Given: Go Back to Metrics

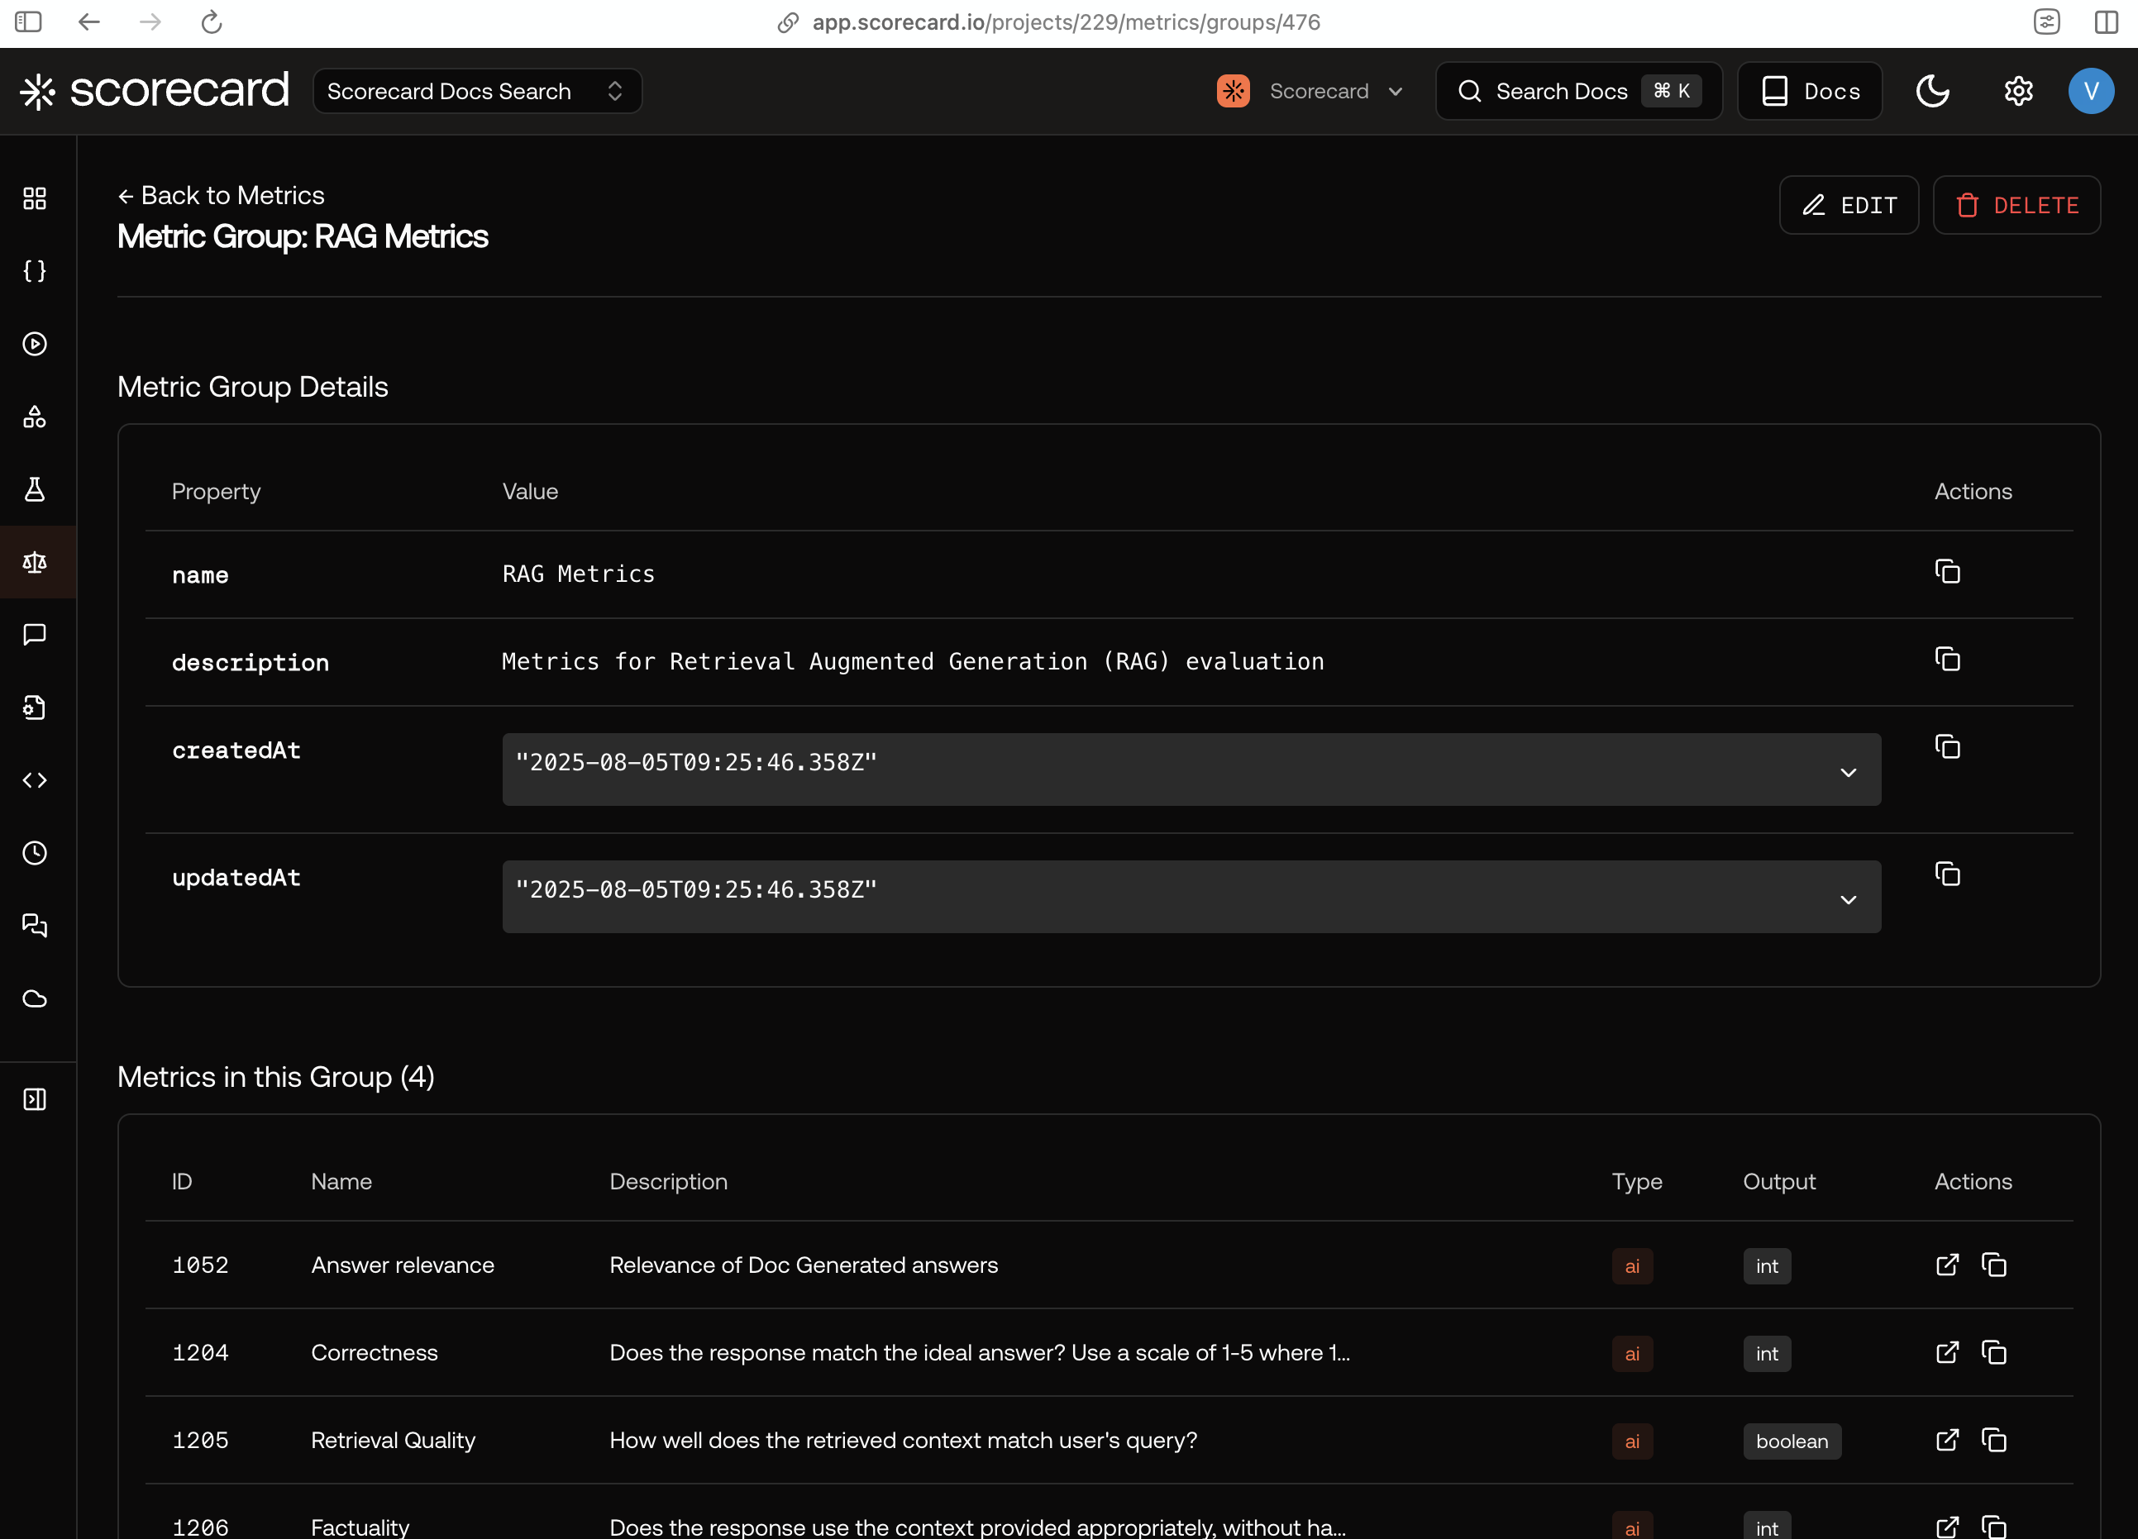Looking at the screenshot, I should click(221, 195).
